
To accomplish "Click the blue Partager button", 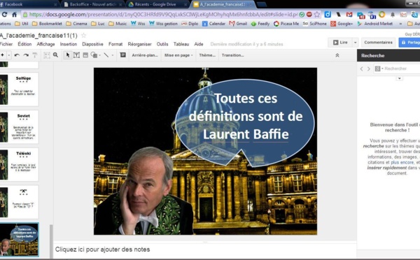I will pyautogui.click(x=409, y=42).
